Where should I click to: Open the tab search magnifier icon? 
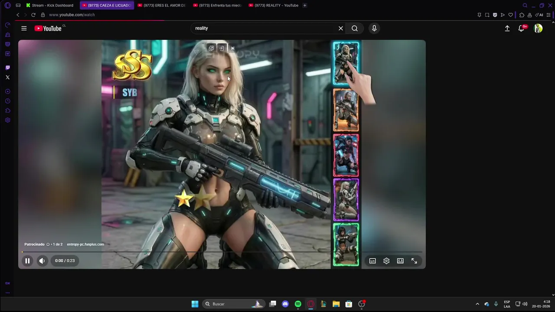(x=525, y=5)
